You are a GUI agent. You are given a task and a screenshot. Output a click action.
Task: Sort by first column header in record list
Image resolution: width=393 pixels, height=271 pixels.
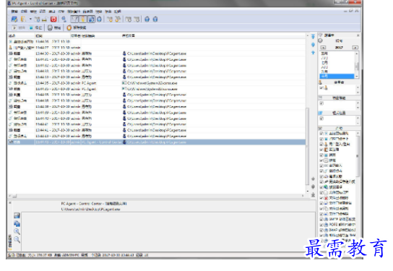click(21, 36)
